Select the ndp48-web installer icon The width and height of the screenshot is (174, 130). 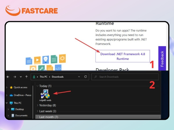click(45, 94)
